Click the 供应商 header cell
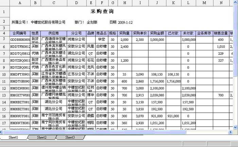This screenshot has width=238, height=147. click(x=54, y=33)
